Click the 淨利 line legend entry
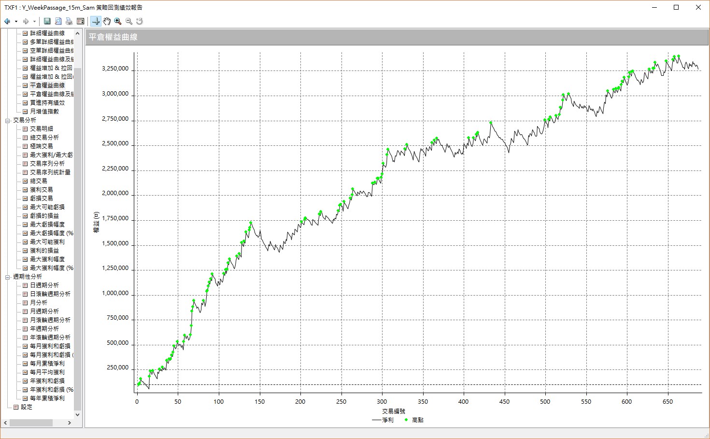 pyautogui.click(x=383, y=420)
